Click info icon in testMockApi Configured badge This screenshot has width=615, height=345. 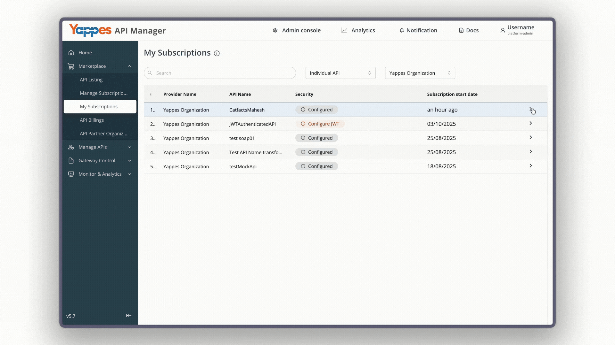[303, 166]
